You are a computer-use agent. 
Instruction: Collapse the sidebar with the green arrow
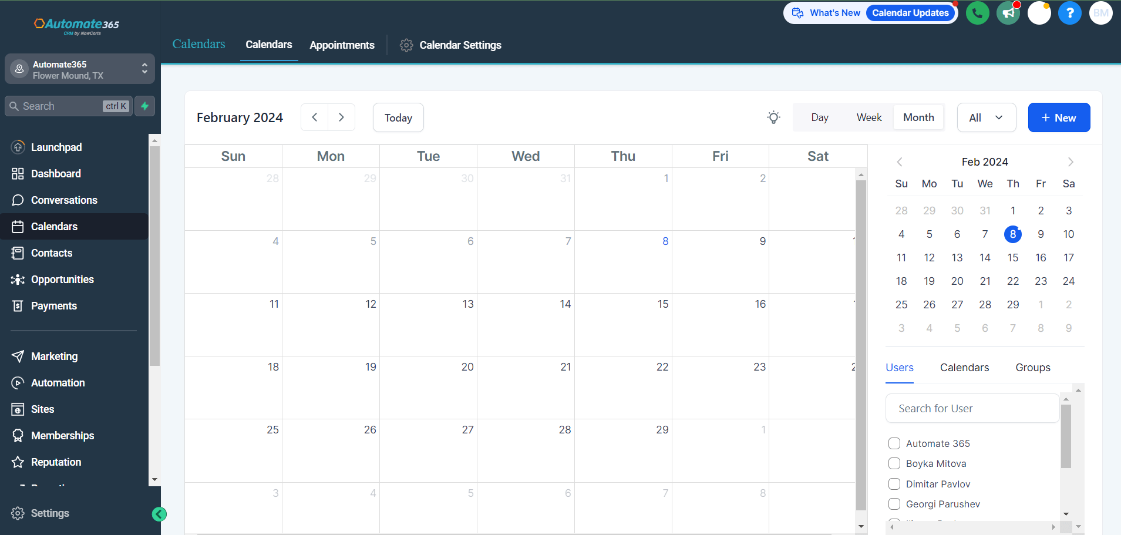(159, 514)
